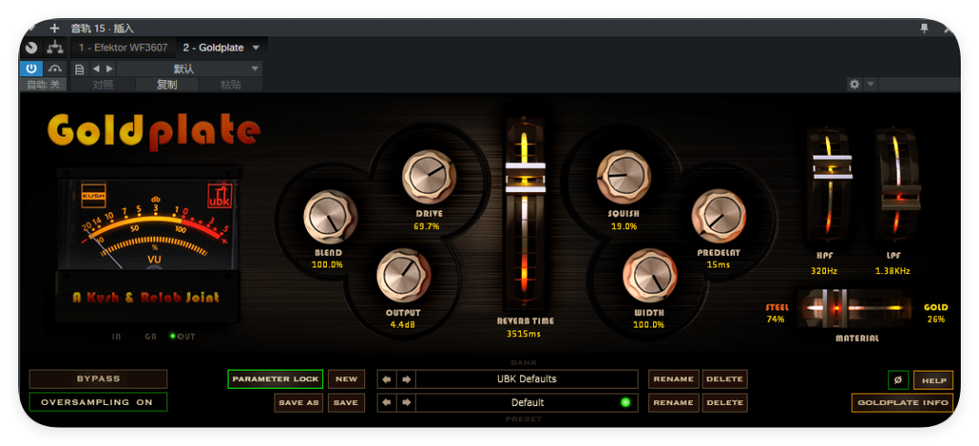Click DELETE for the UBK Defaults bank

point(725,379)
